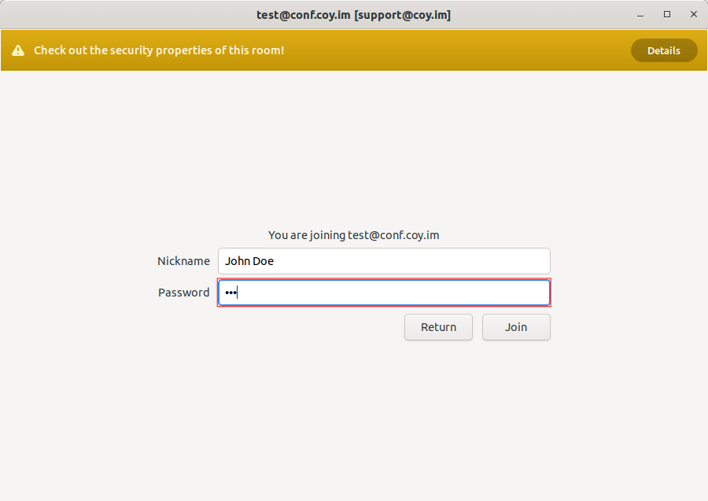This screenshot has width=708, height=501.
Task: Click the warning triangle icon in banner
Action: coord(18,50)
